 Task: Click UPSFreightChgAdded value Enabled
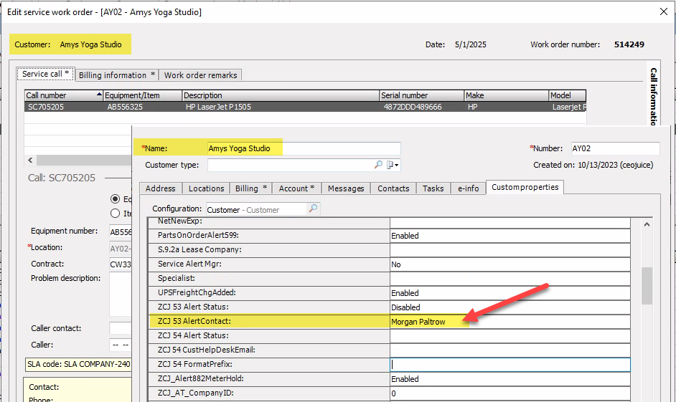tap(510, 293)
